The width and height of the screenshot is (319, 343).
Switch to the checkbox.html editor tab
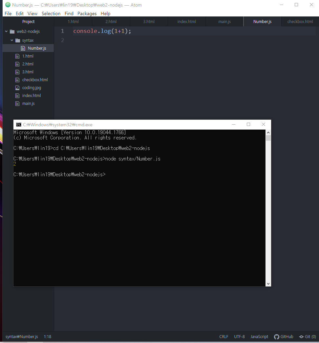pyautogui.click(x=300, y=22)
